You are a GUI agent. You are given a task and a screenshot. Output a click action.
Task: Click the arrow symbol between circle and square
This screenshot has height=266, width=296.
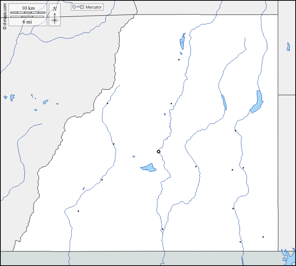click(78, 7)
